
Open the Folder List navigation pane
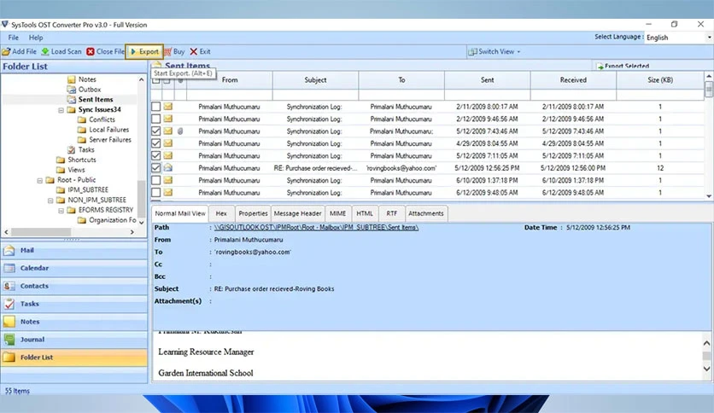[74, 358]
